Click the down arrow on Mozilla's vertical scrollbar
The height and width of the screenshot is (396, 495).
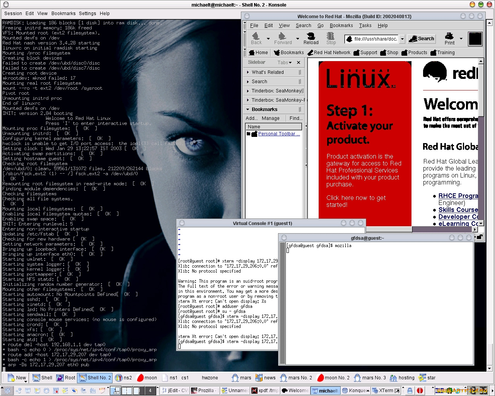point(480,223)
